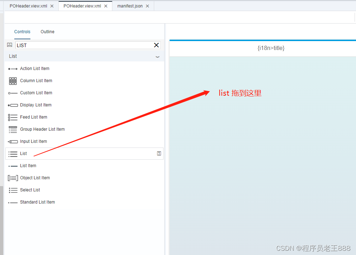
Task: Click the 'Custom List Item' label
Action: click(36, 93)
